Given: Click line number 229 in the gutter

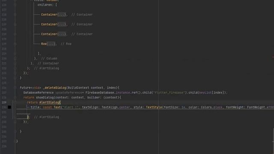Looking at the screenshot, I should [4, 103].
